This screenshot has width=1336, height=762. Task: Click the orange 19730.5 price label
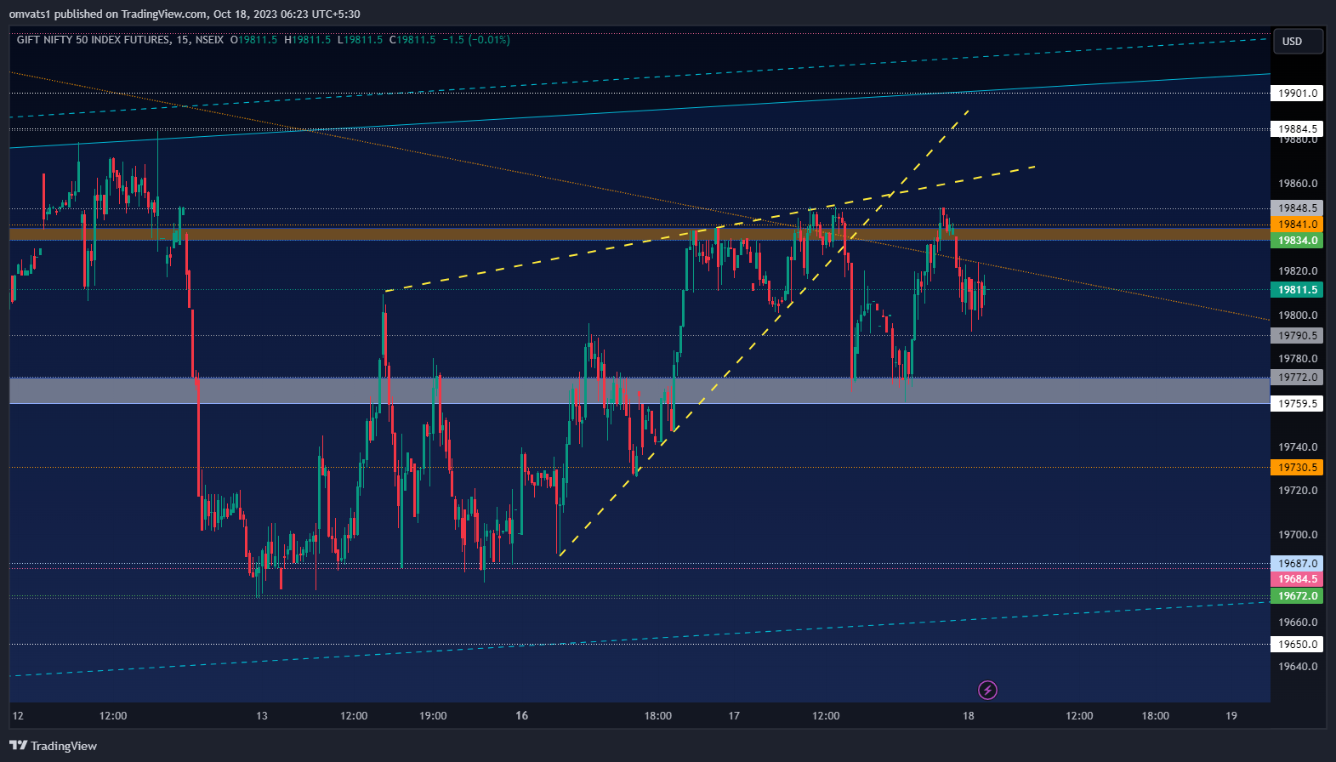click(1297, 468)
